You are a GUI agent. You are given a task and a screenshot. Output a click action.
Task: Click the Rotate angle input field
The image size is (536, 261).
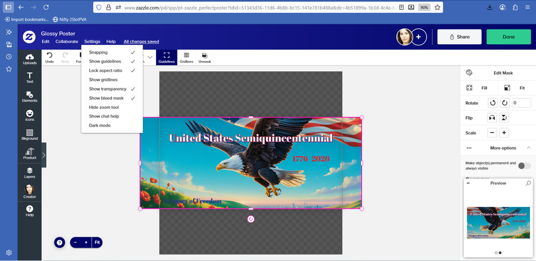(521, 103)
